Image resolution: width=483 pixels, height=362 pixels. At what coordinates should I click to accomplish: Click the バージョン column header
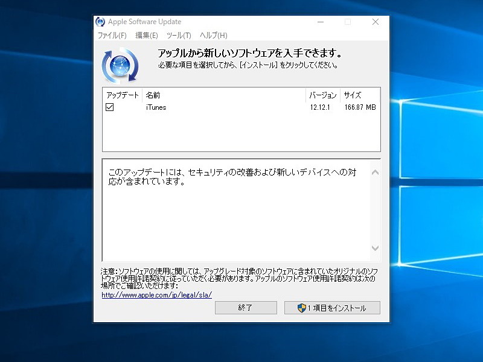[323, 95]
